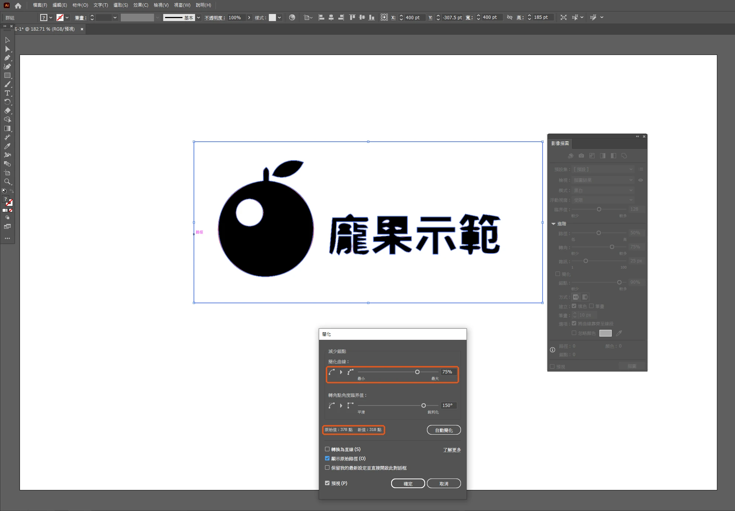Viewport: 735px width, 511px height.
Task: Open the fill color dropdown arrow
Action: (51, 17)
